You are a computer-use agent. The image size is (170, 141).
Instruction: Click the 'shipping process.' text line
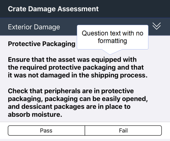(78, 75)
